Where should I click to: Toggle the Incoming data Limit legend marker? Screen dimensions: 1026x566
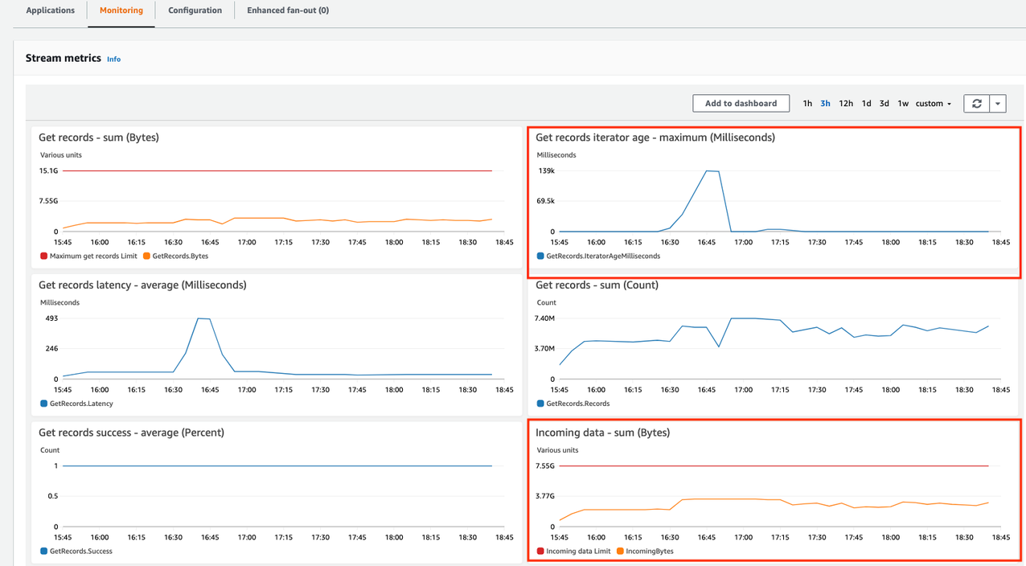tap(541, 552)
